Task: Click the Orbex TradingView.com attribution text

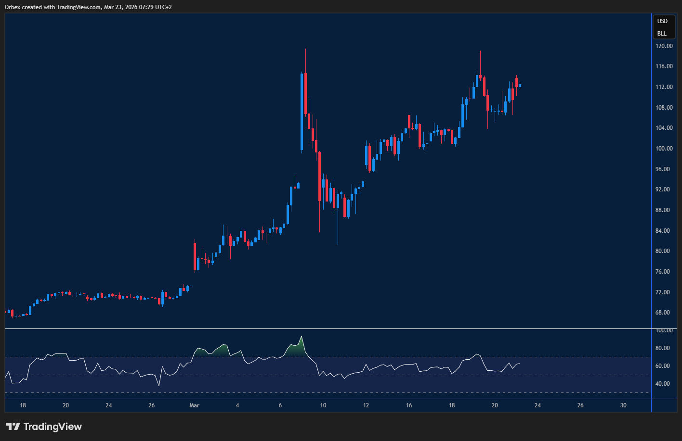Action: pyautogui.click(x=88, y=7)
